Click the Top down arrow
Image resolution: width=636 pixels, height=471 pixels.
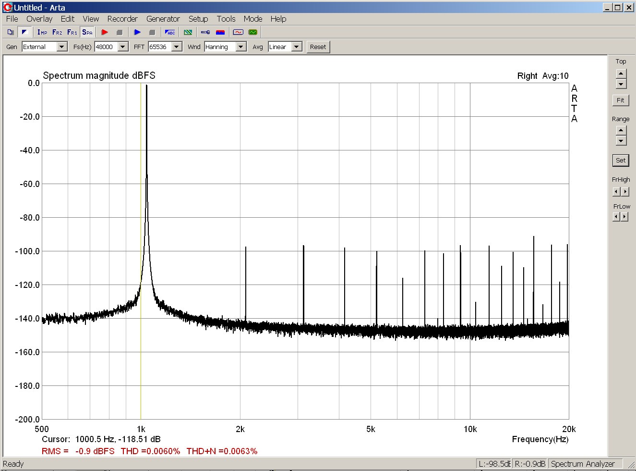pyautogui.click(x=621, y=84)
